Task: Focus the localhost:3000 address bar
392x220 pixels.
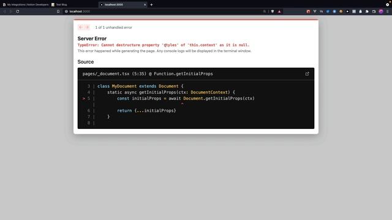Action: coord(162,12)
